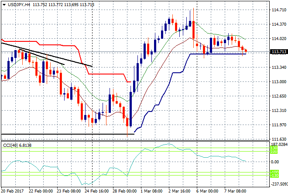Click CCI scale value 187.0284

(x=279, y=145)
